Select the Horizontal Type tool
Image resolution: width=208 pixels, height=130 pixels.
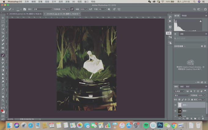3,85
